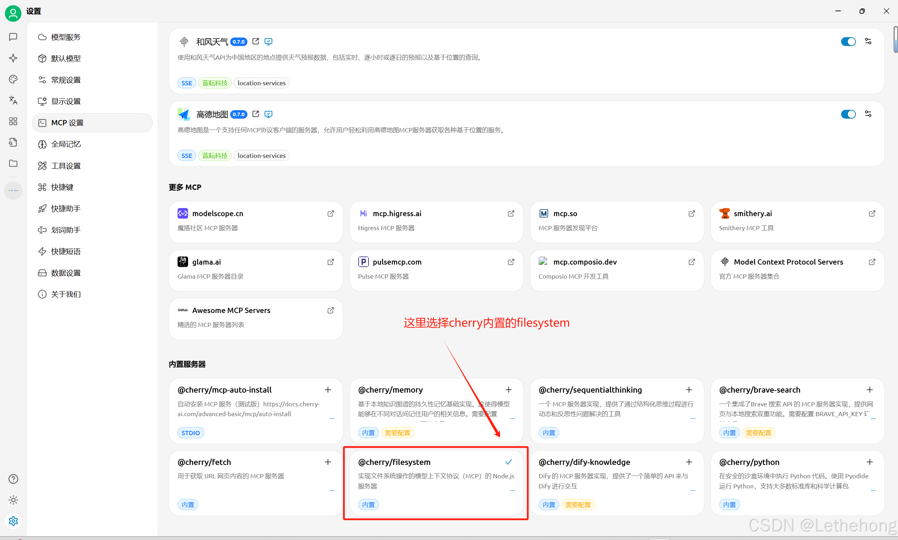Expand @cherry/fetch description ellipsis
Screen dimensions: 898x540
click(x=332, y=491)
